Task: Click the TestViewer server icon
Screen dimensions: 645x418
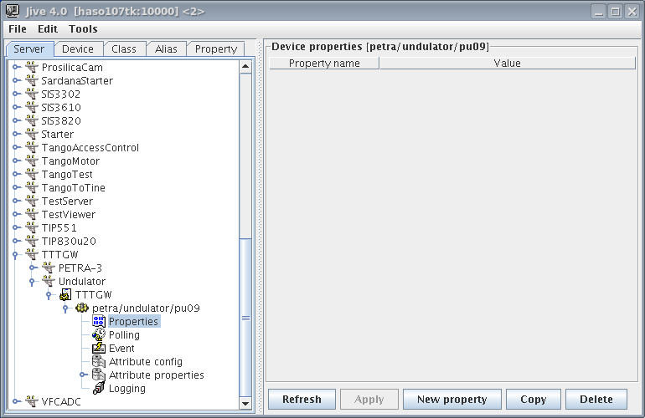Action: [32, 214]
